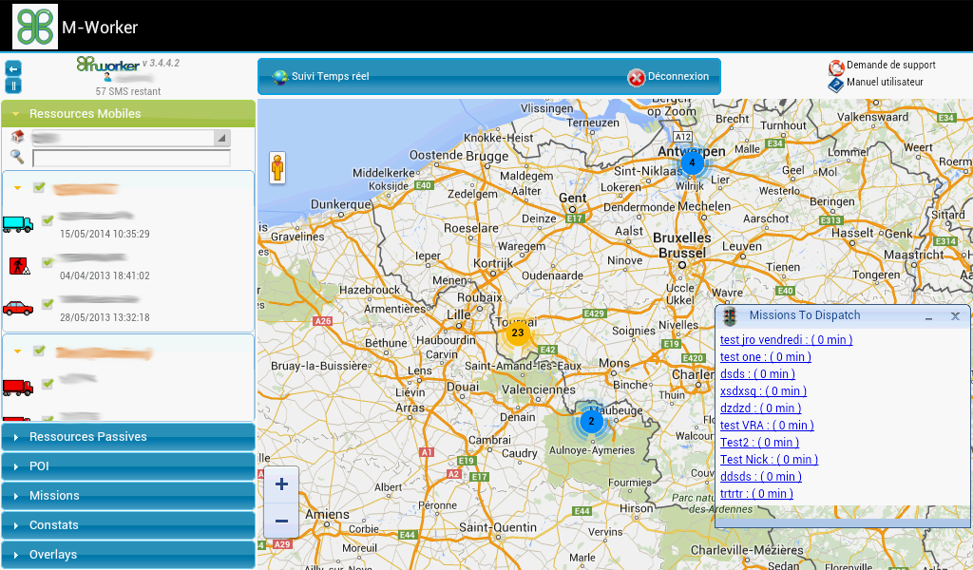Open the cluster marker showing 2

[591, 422]
